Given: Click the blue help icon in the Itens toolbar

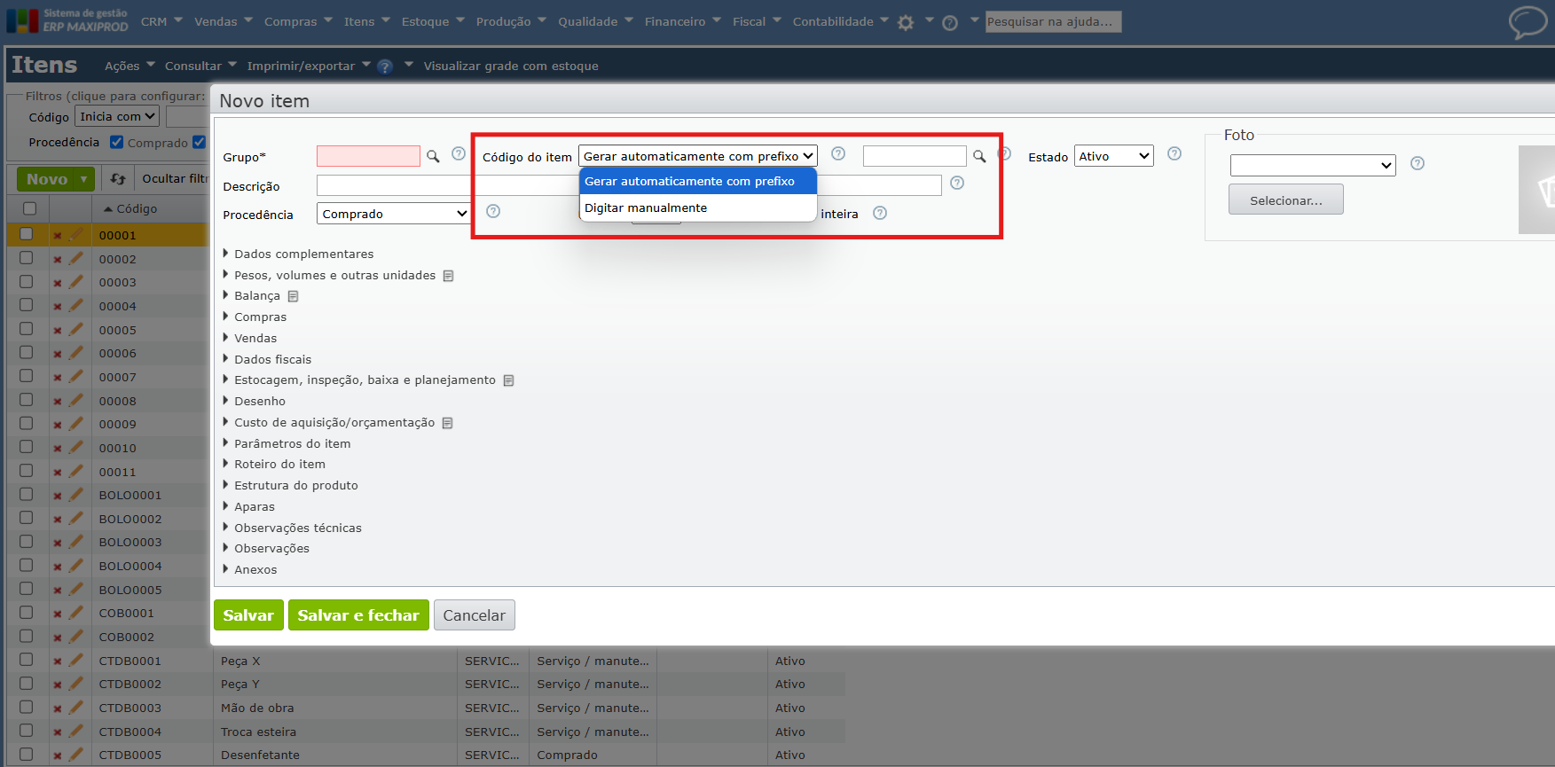Looking at the screenshot, I should click(385, 67).
